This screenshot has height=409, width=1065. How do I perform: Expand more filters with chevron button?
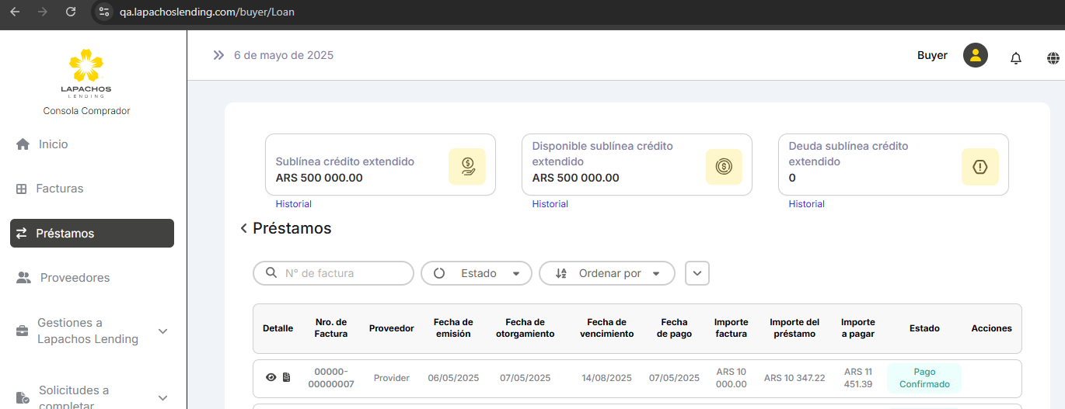(x=697, y=273)
